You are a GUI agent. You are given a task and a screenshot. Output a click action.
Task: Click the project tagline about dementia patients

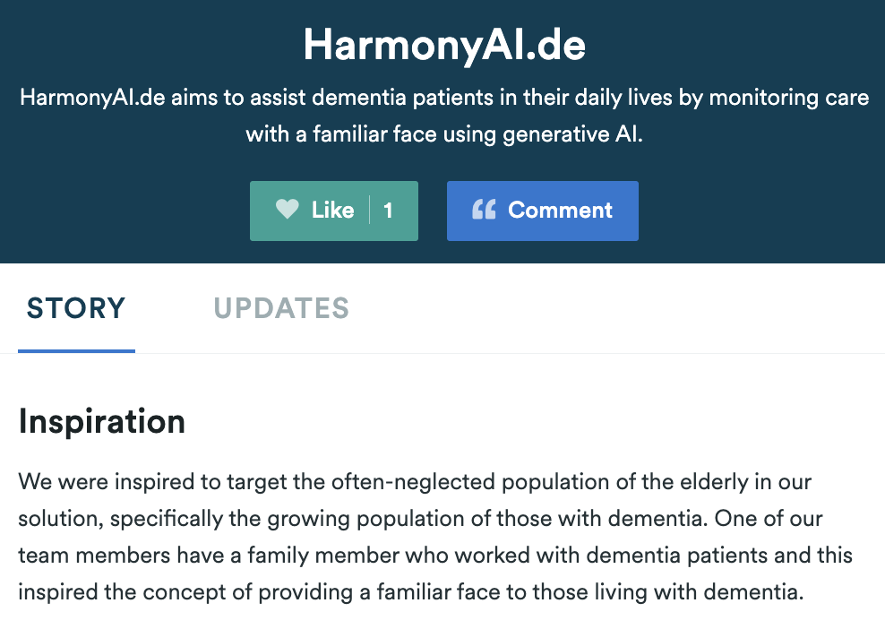pos(444,116)
